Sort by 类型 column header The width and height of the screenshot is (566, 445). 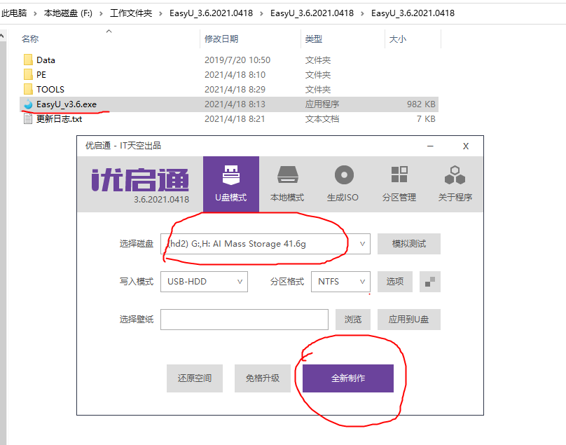(x=314, y=39)
